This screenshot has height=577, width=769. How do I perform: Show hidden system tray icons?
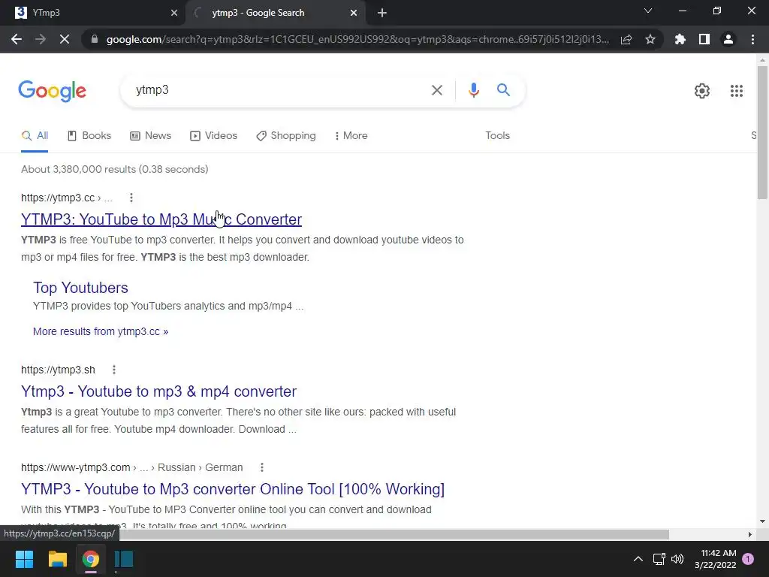point(638,559)
